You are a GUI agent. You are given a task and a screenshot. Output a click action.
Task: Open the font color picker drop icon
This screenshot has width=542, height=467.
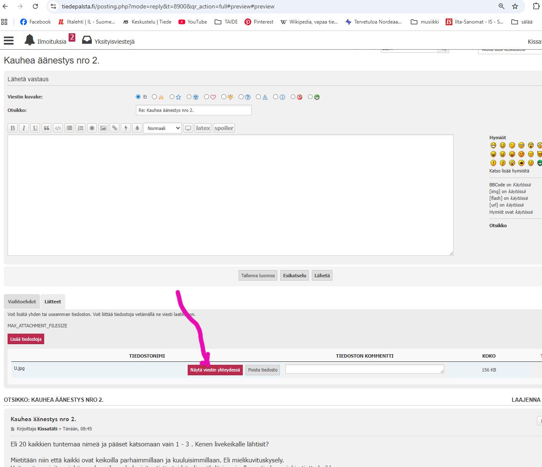point(137,128)
